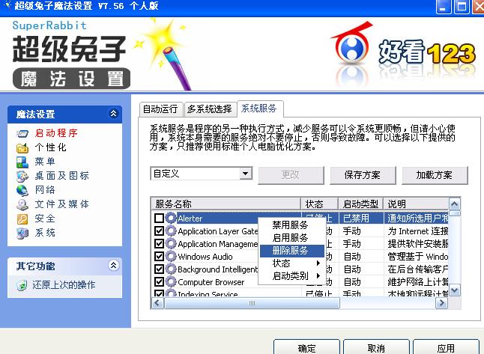Click the 安全 key icon
This screenshot has height=354, width=484.
(x=22, y=219)
